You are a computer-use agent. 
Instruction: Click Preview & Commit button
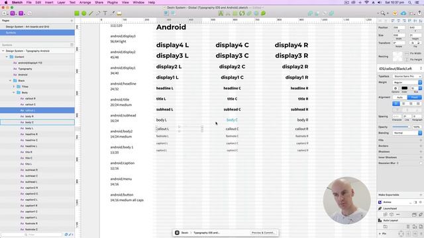[x=263, y=233]
